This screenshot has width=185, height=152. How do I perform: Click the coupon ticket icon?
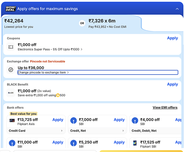[11, 47]
